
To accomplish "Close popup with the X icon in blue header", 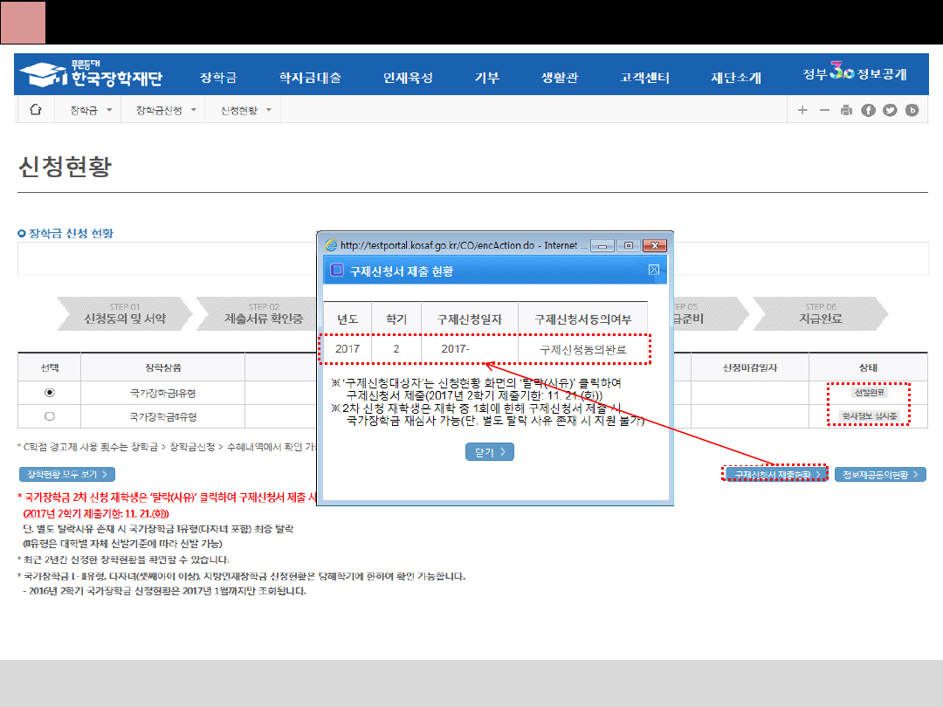I will tap(654, 271).
